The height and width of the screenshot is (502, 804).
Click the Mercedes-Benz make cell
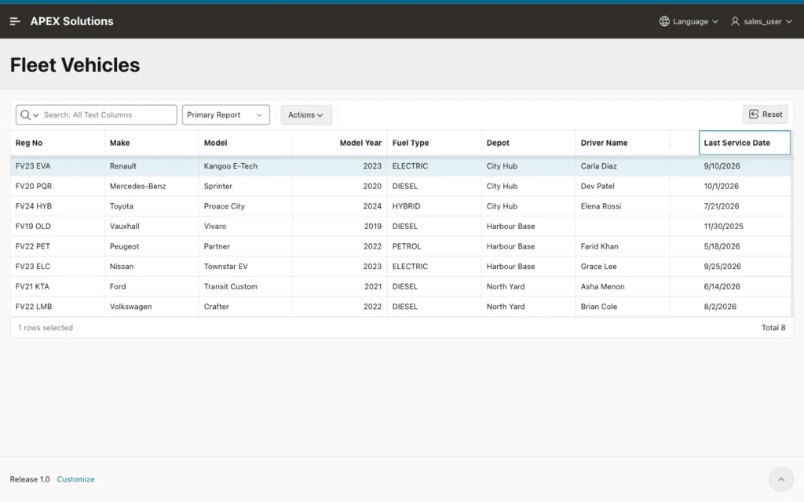(x=152, y=186)
